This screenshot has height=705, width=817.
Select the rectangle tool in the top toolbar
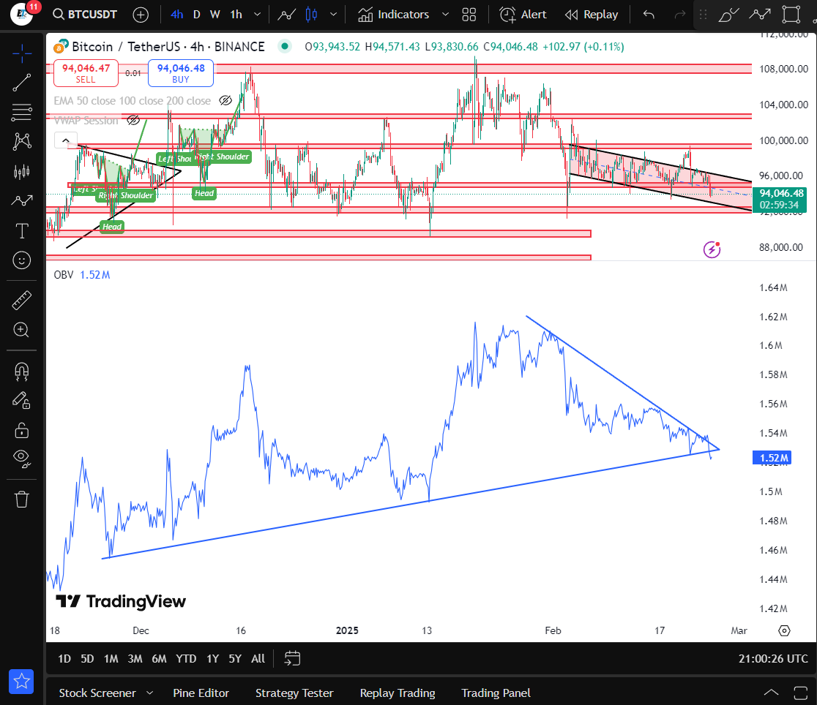pos(791,15)
